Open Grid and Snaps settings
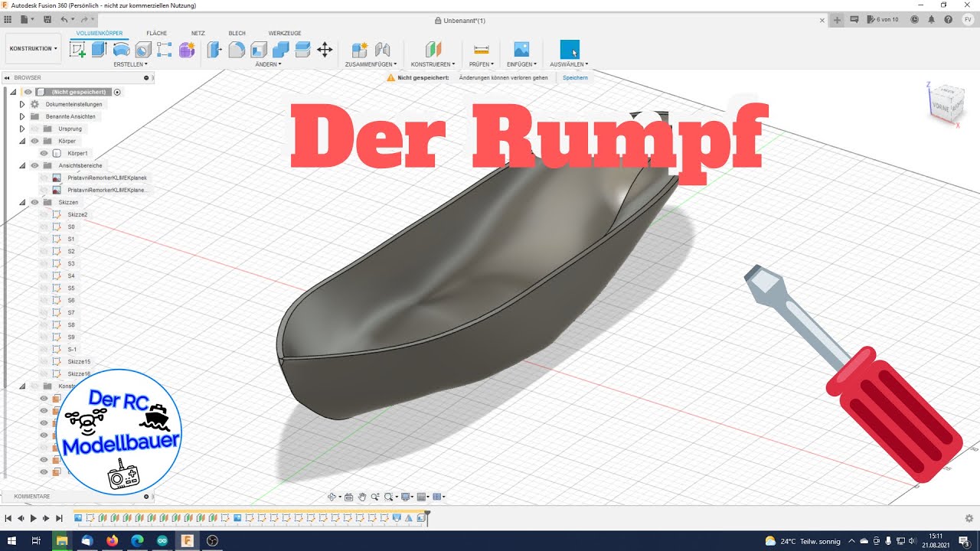 tap(423, 497)
